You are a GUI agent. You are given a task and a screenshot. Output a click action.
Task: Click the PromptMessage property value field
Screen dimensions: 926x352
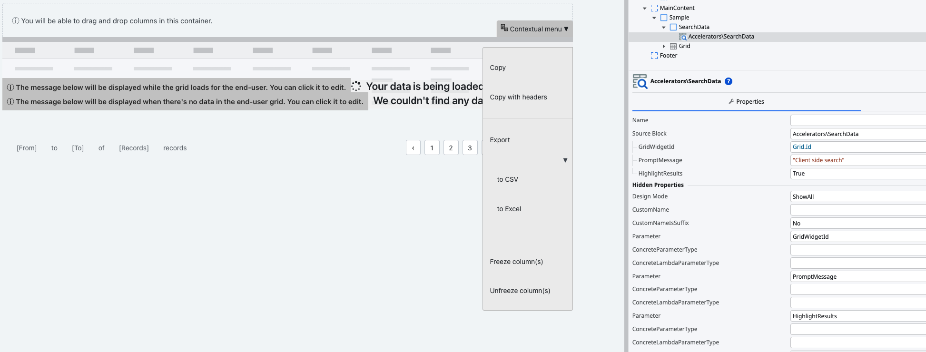click(857, 160)
